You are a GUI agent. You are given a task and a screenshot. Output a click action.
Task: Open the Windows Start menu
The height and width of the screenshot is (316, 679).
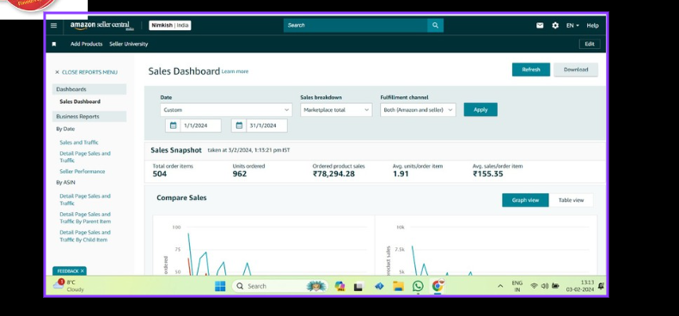(x=220, y=286)
